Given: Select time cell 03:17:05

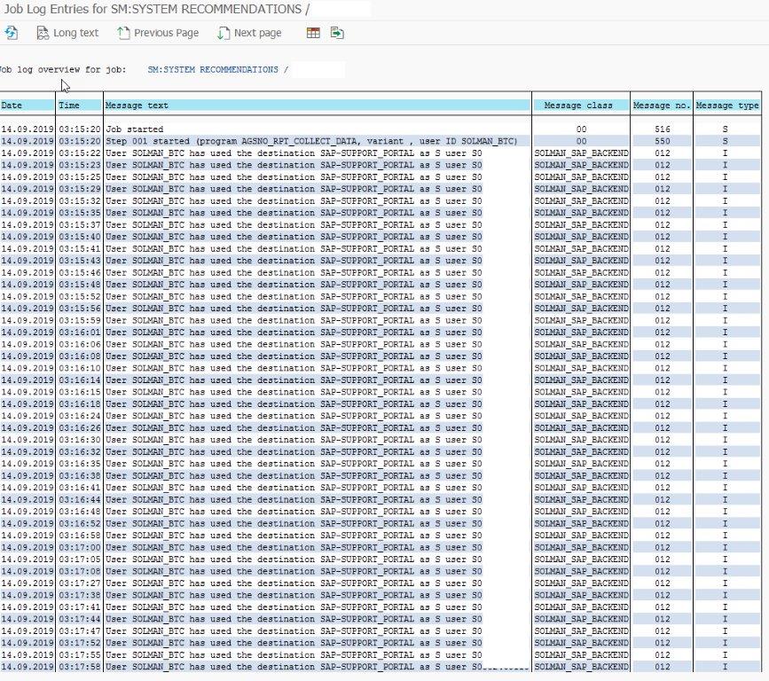Looking at the screenshot, I should (80, 560).
